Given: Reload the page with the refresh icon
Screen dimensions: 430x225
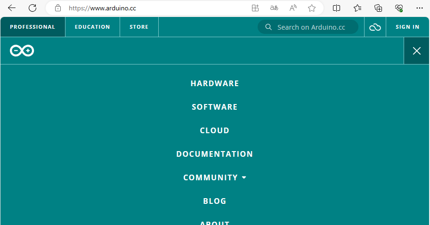Looking at the screenshot, I should (x=32, y=8).
